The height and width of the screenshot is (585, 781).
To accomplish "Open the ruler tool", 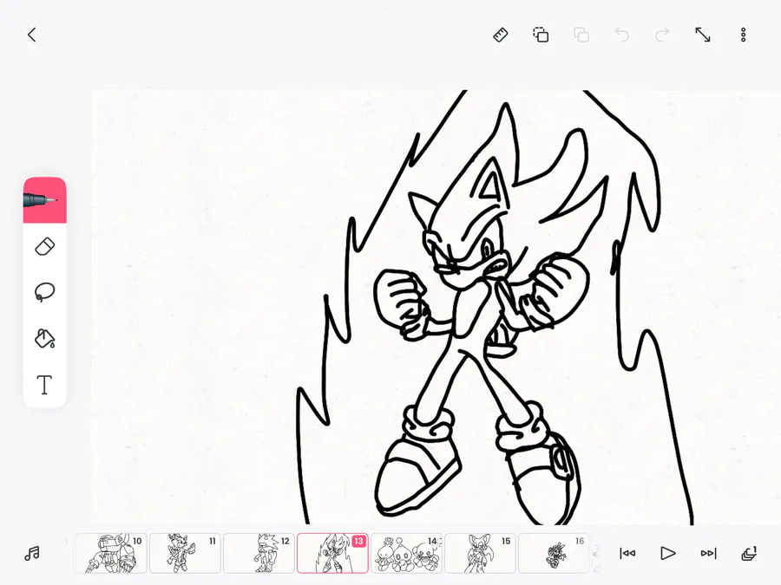I will [500, 35].
